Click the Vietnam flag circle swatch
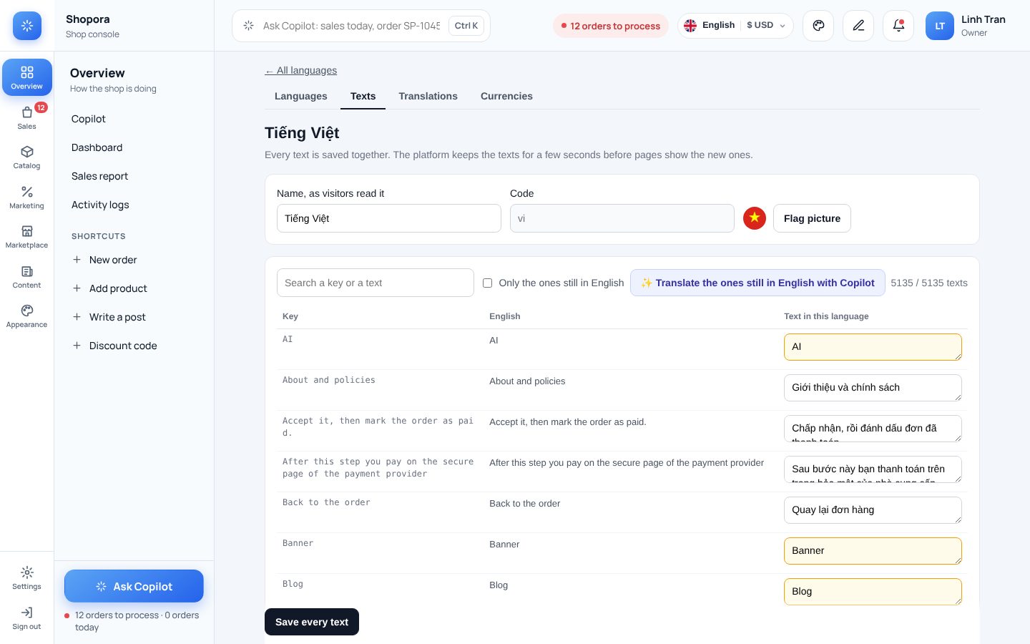The image size is (1030, 644). tap(755, 218)
